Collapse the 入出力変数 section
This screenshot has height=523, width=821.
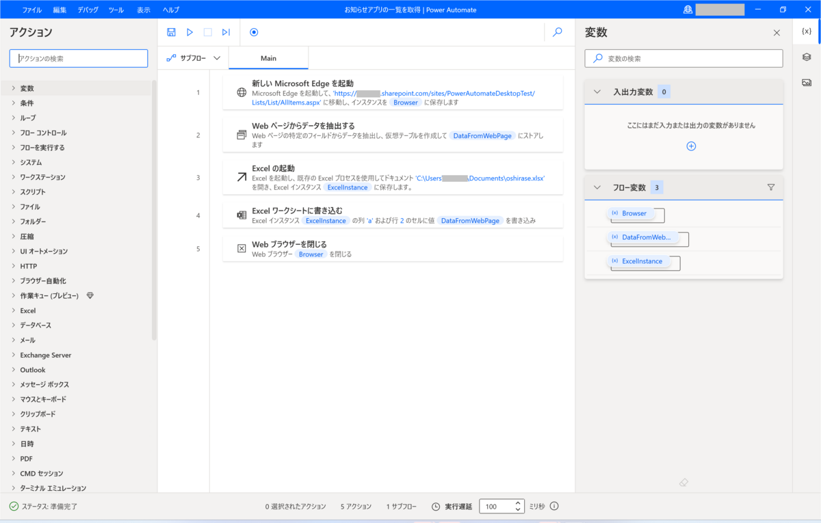click(597, 92)
